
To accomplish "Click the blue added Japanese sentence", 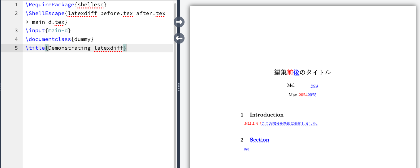I will point(290,124).
